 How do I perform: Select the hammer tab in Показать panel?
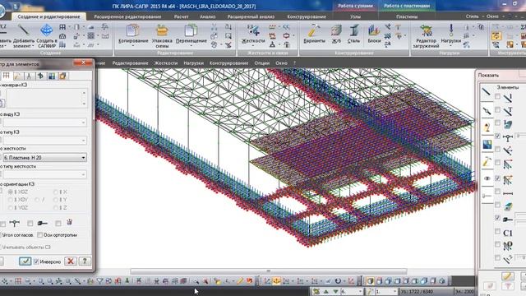487,162
